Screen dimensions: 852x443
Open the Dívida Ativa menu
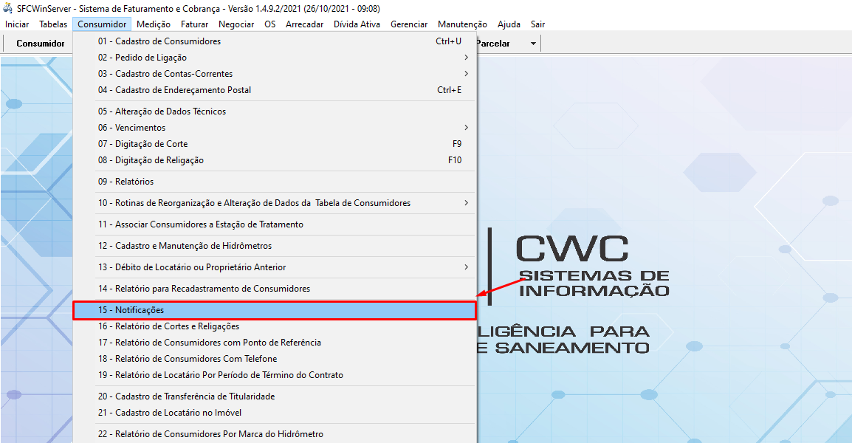357,24
